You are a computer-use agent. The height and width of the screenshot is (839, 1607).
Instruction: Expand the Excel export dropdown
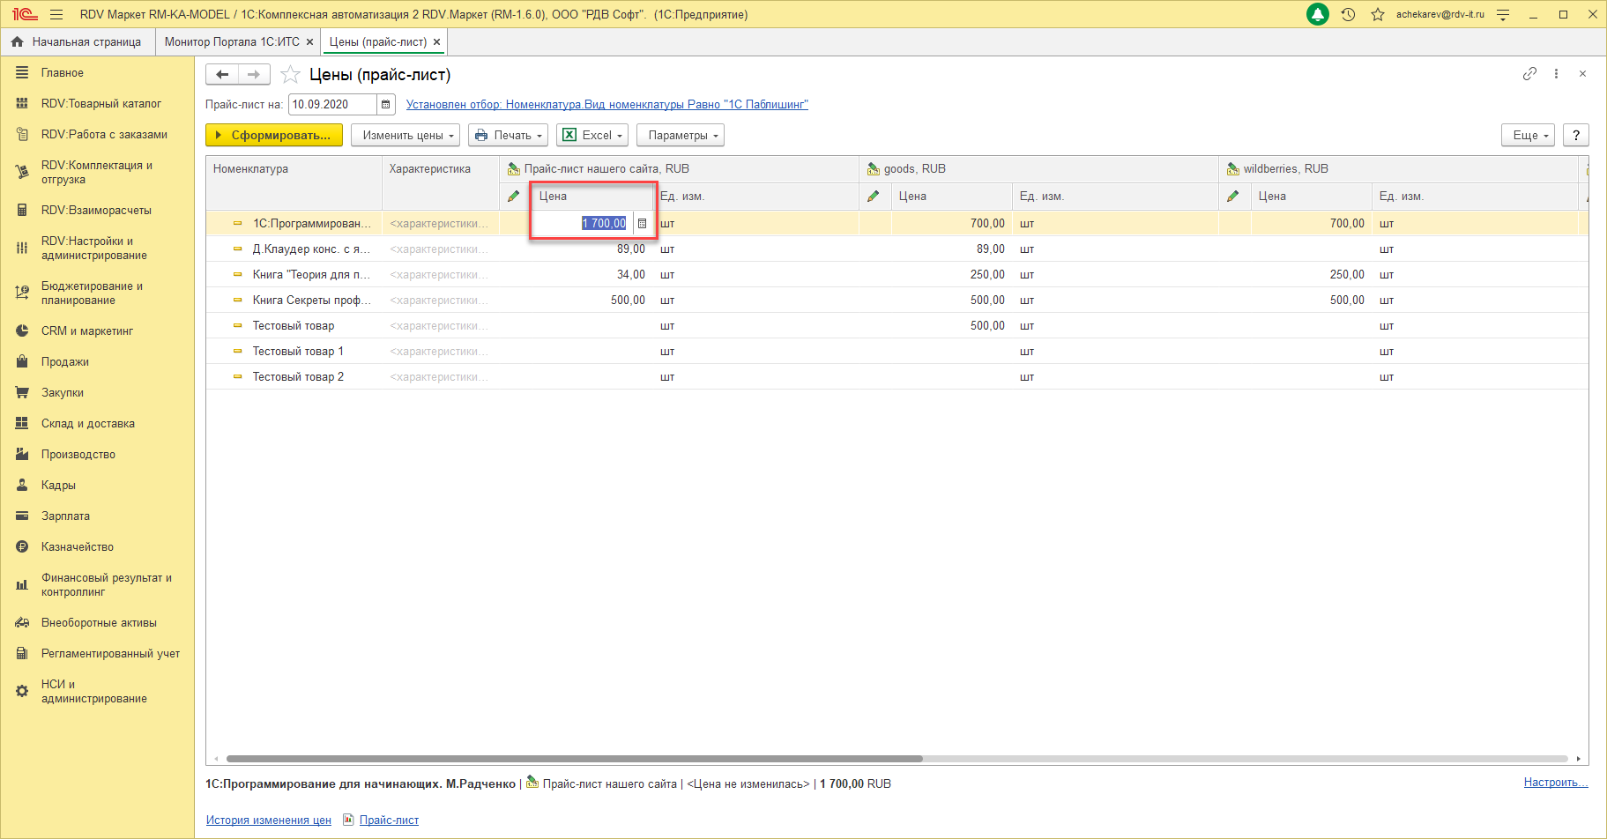tap(591, 135)
